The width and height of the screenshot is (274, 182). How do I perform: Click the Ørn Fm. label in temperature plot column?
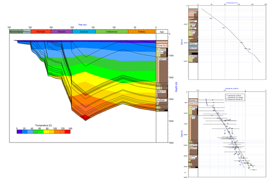pyautogui.click(x=193, y=48)
